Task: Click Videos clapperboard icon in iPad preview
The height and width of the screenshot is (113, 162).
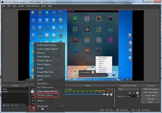Action: (x=110, y=29)
